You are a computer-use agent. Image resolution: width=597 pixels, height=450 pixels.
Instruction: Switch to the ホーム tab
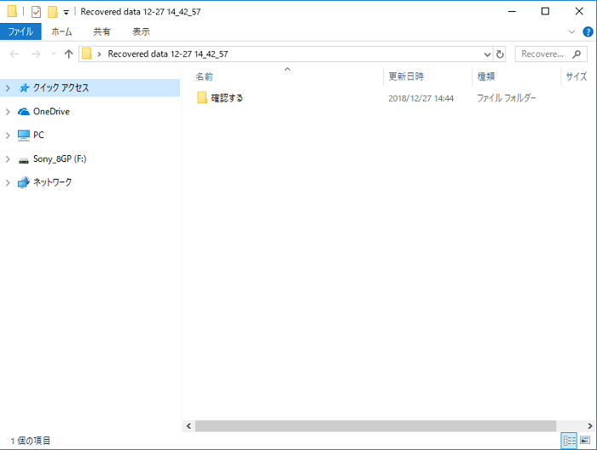click(61, 32)
